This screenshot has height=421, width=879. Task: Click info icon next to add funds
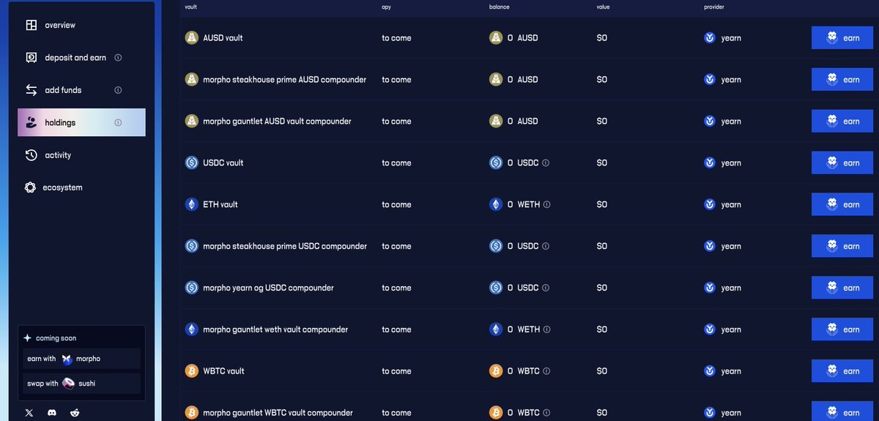[x=118, y=90]
